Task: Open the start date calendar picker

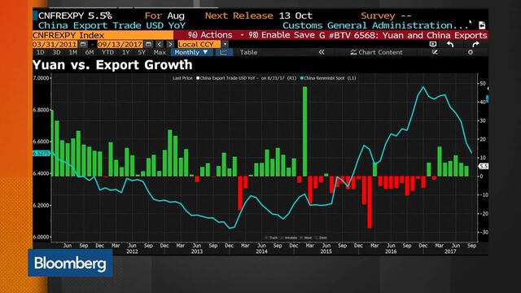Action: coord(83,44)
